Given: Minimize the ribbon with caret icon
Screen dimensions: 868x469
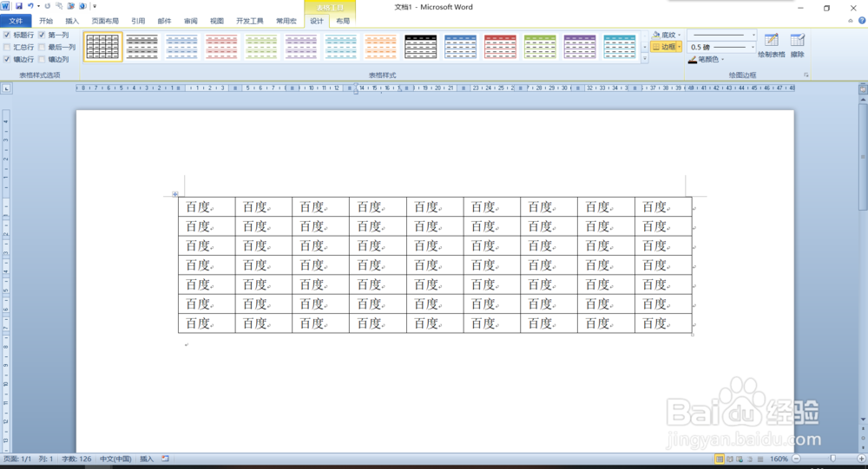Looking at the screenshot, I should pos(851,21).
